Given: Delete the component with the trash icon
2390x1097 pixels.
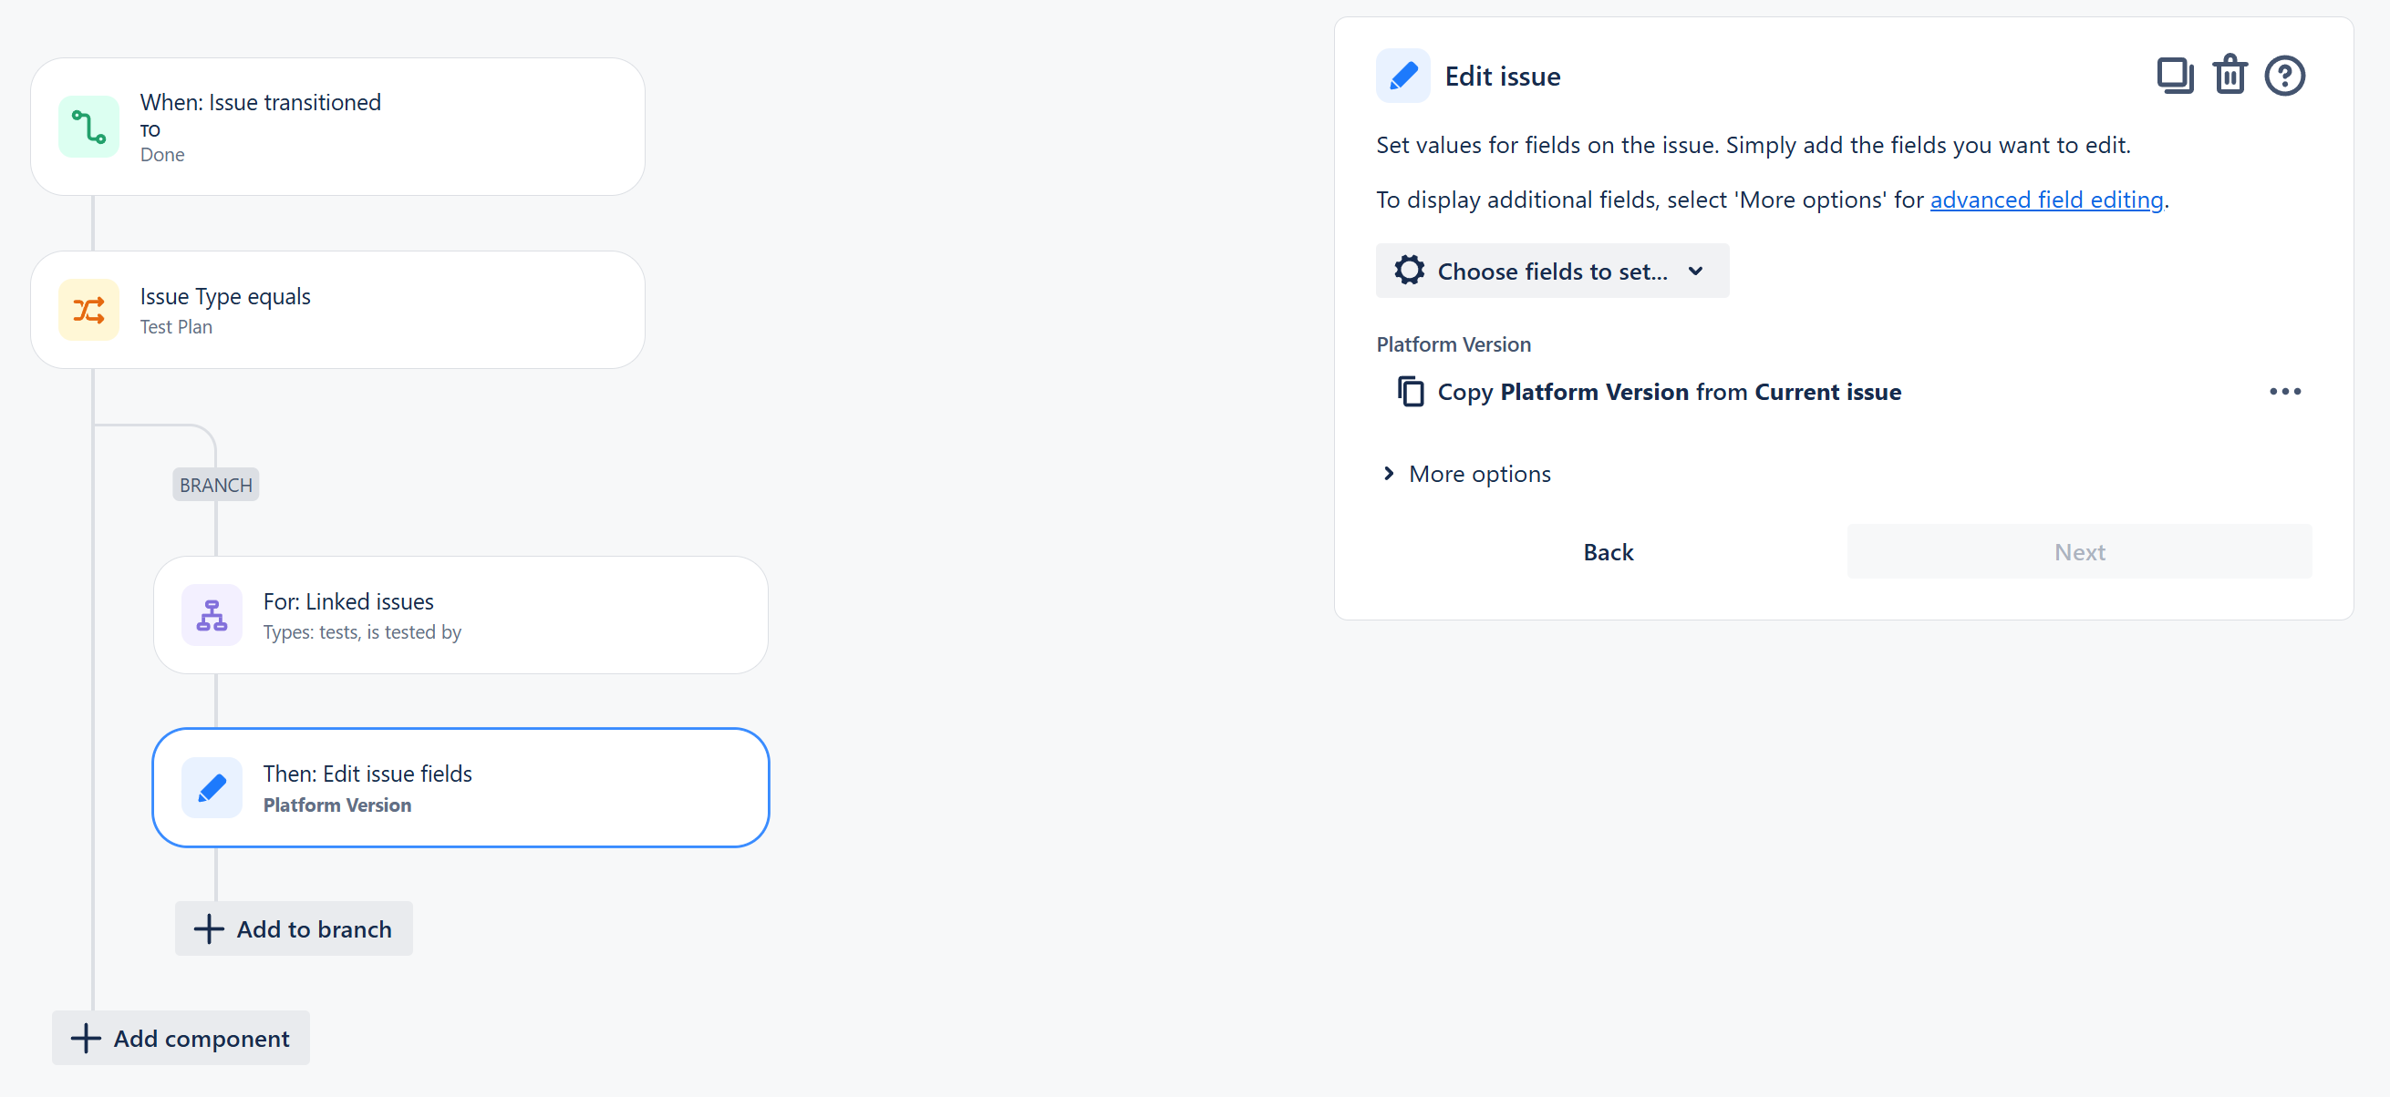Looking at the screenshot, I should [x=2230, y=75].
